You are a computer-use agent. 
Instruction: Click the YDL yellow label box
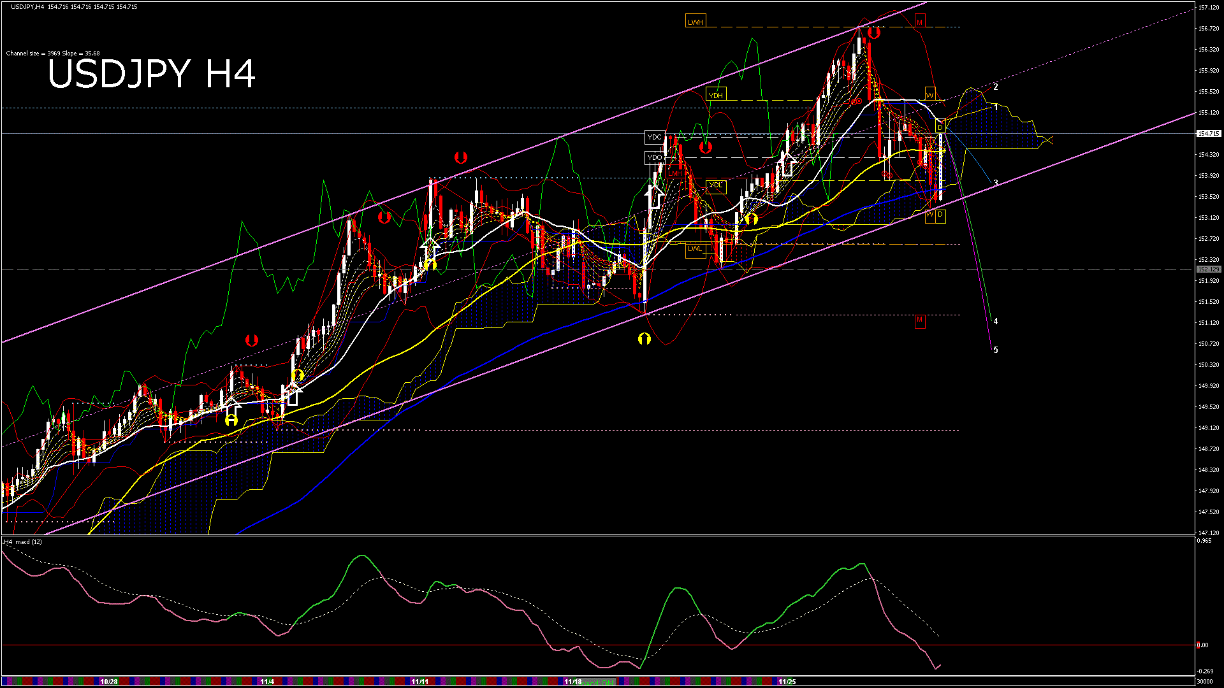(716, 185)
